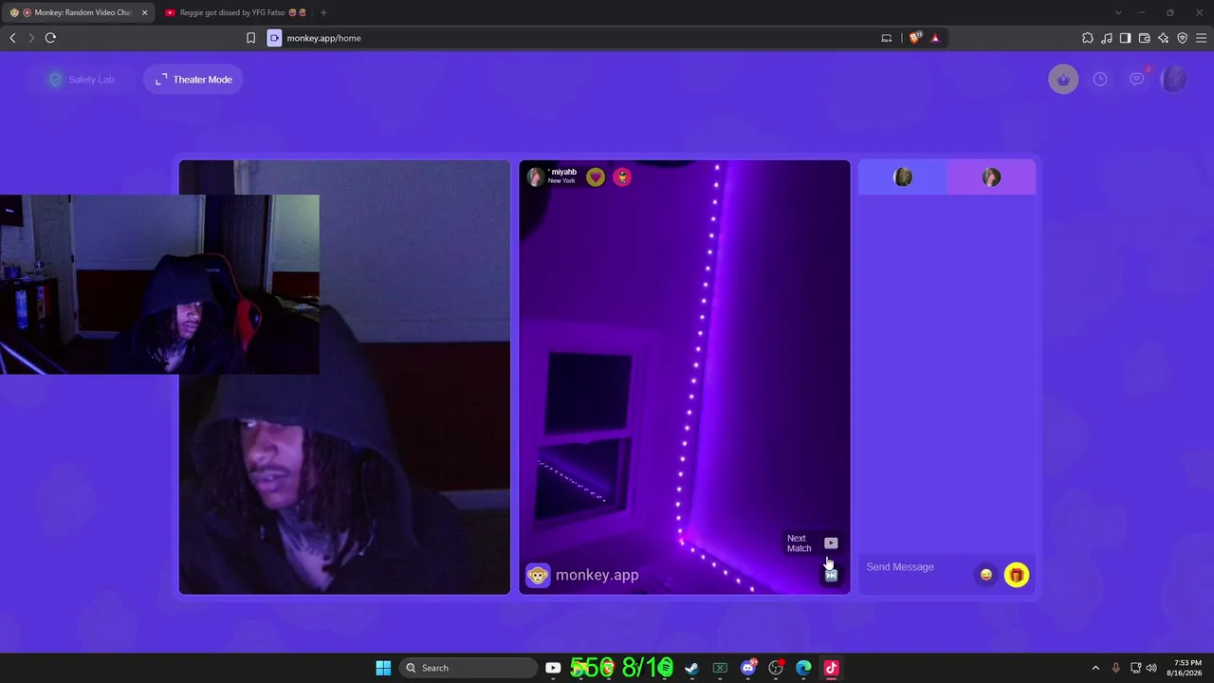Open the browser hamburger menu
The height and width of the screenshot is (683, 1214).
1201,38
